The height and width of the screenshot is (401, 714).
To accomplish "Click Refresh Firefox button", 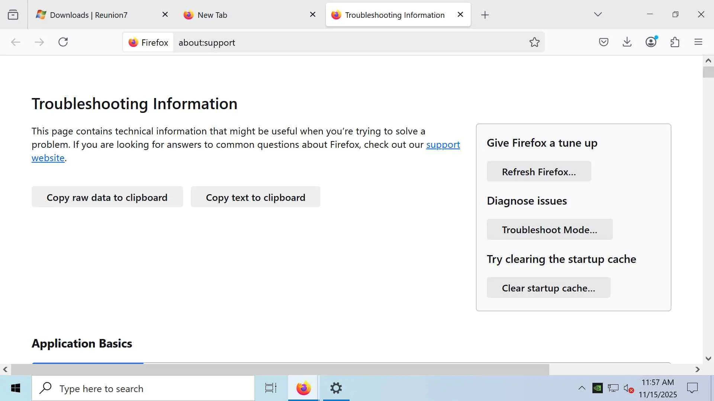I will (x=538, y=172).
